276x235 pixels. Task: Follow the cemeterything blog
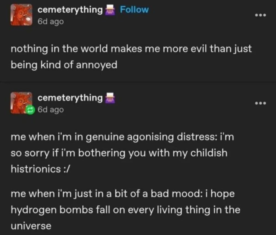134,10
